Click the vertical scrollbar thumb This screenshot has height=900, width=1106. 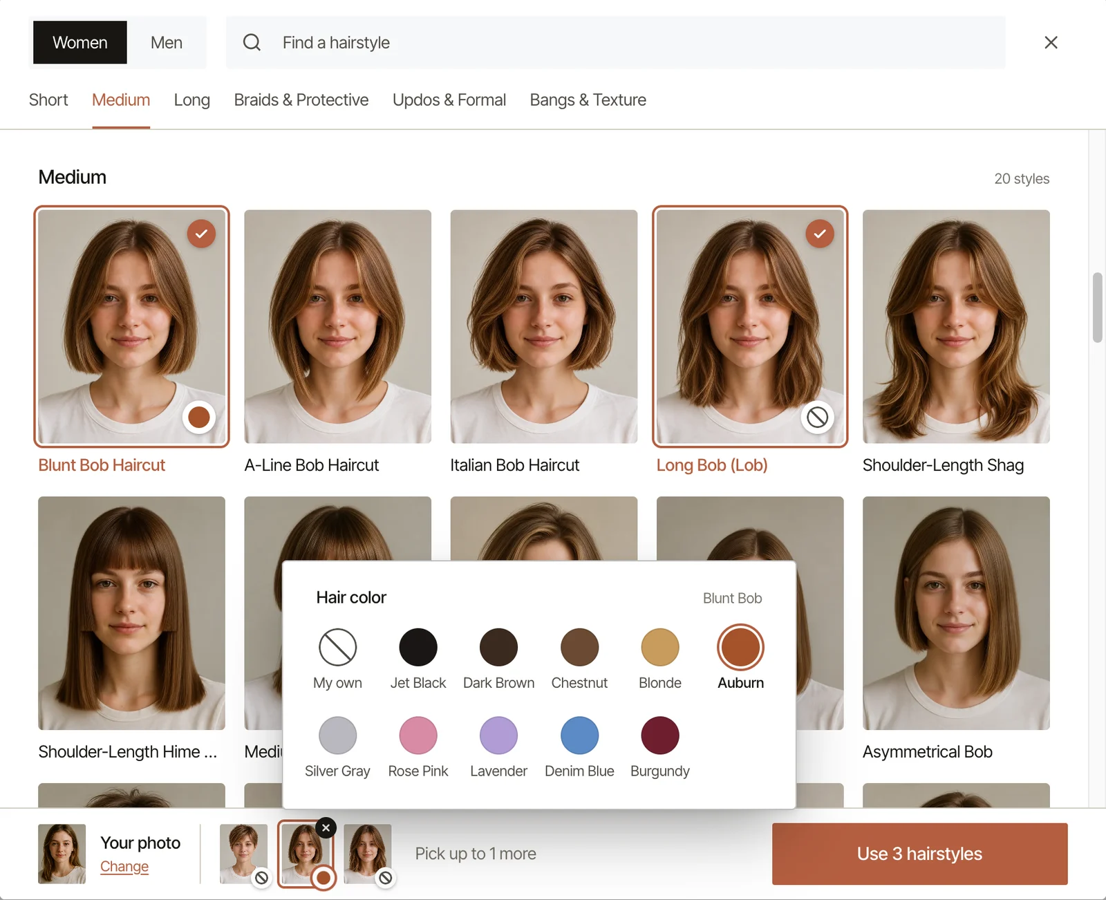pyautogui.click(x=1097, y=308)
